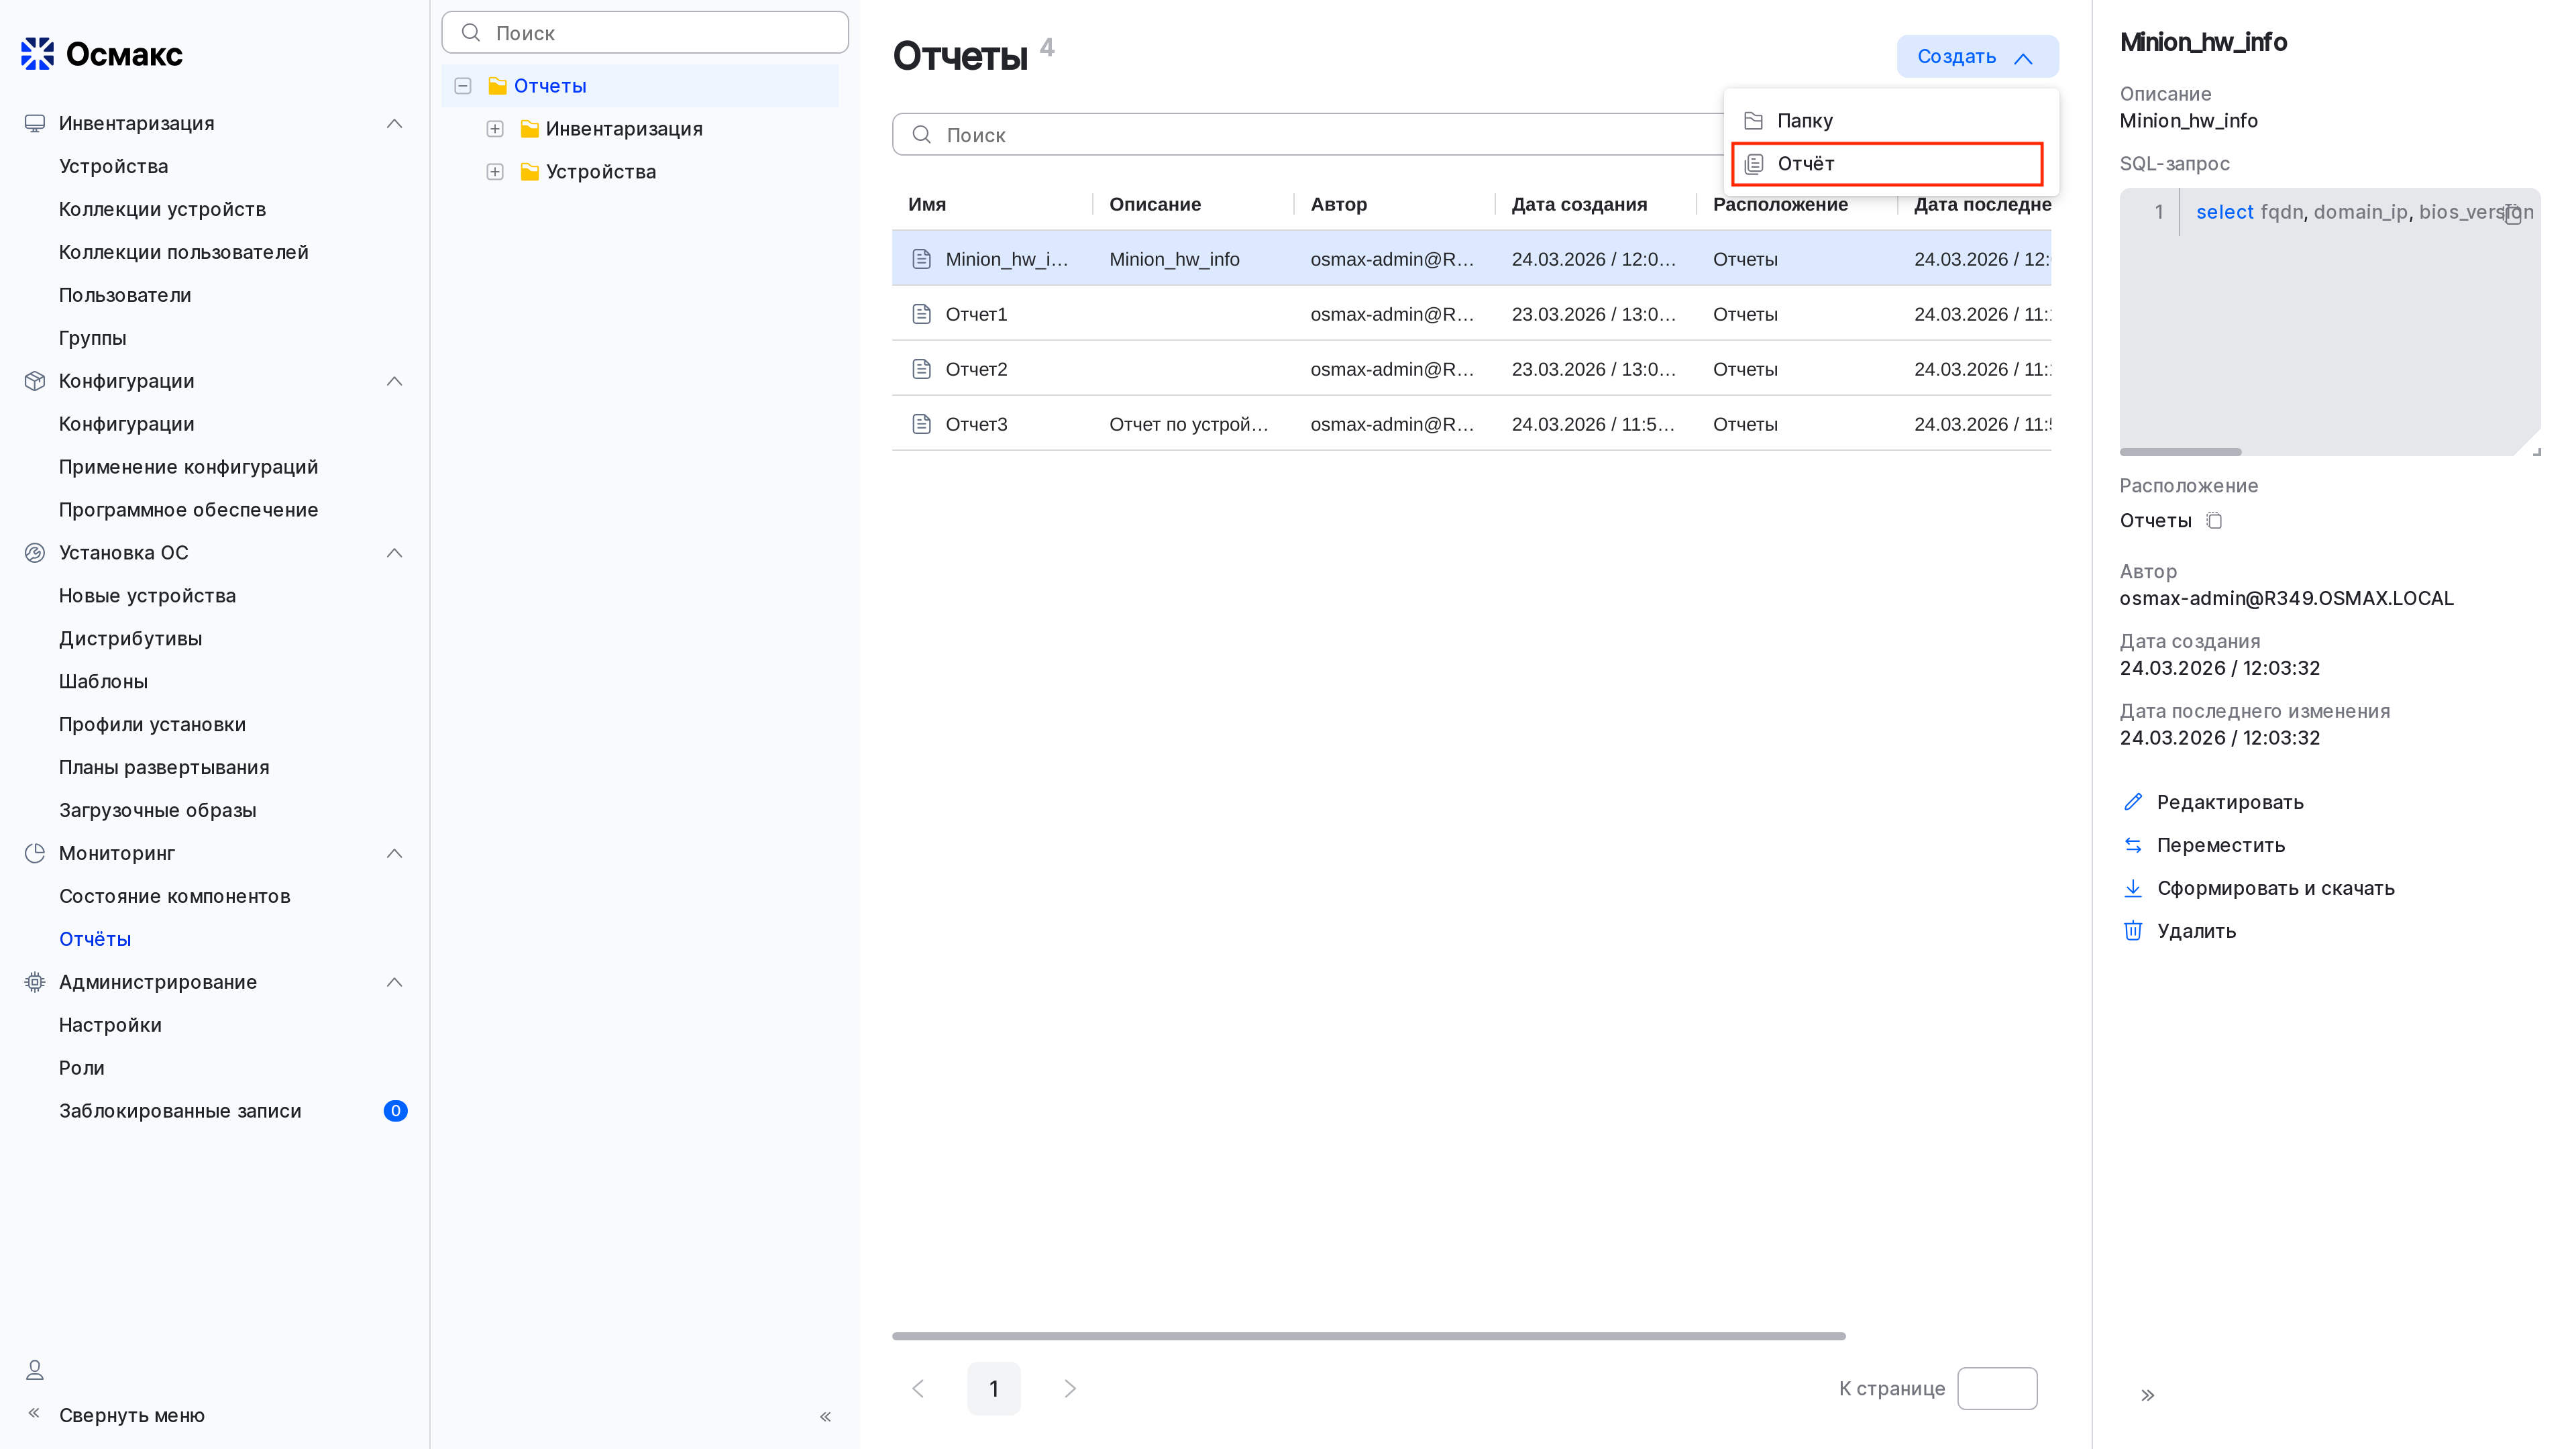Click the trash Удалить icon
Screen dimensions: 2576x1449
coord(2133,931)
